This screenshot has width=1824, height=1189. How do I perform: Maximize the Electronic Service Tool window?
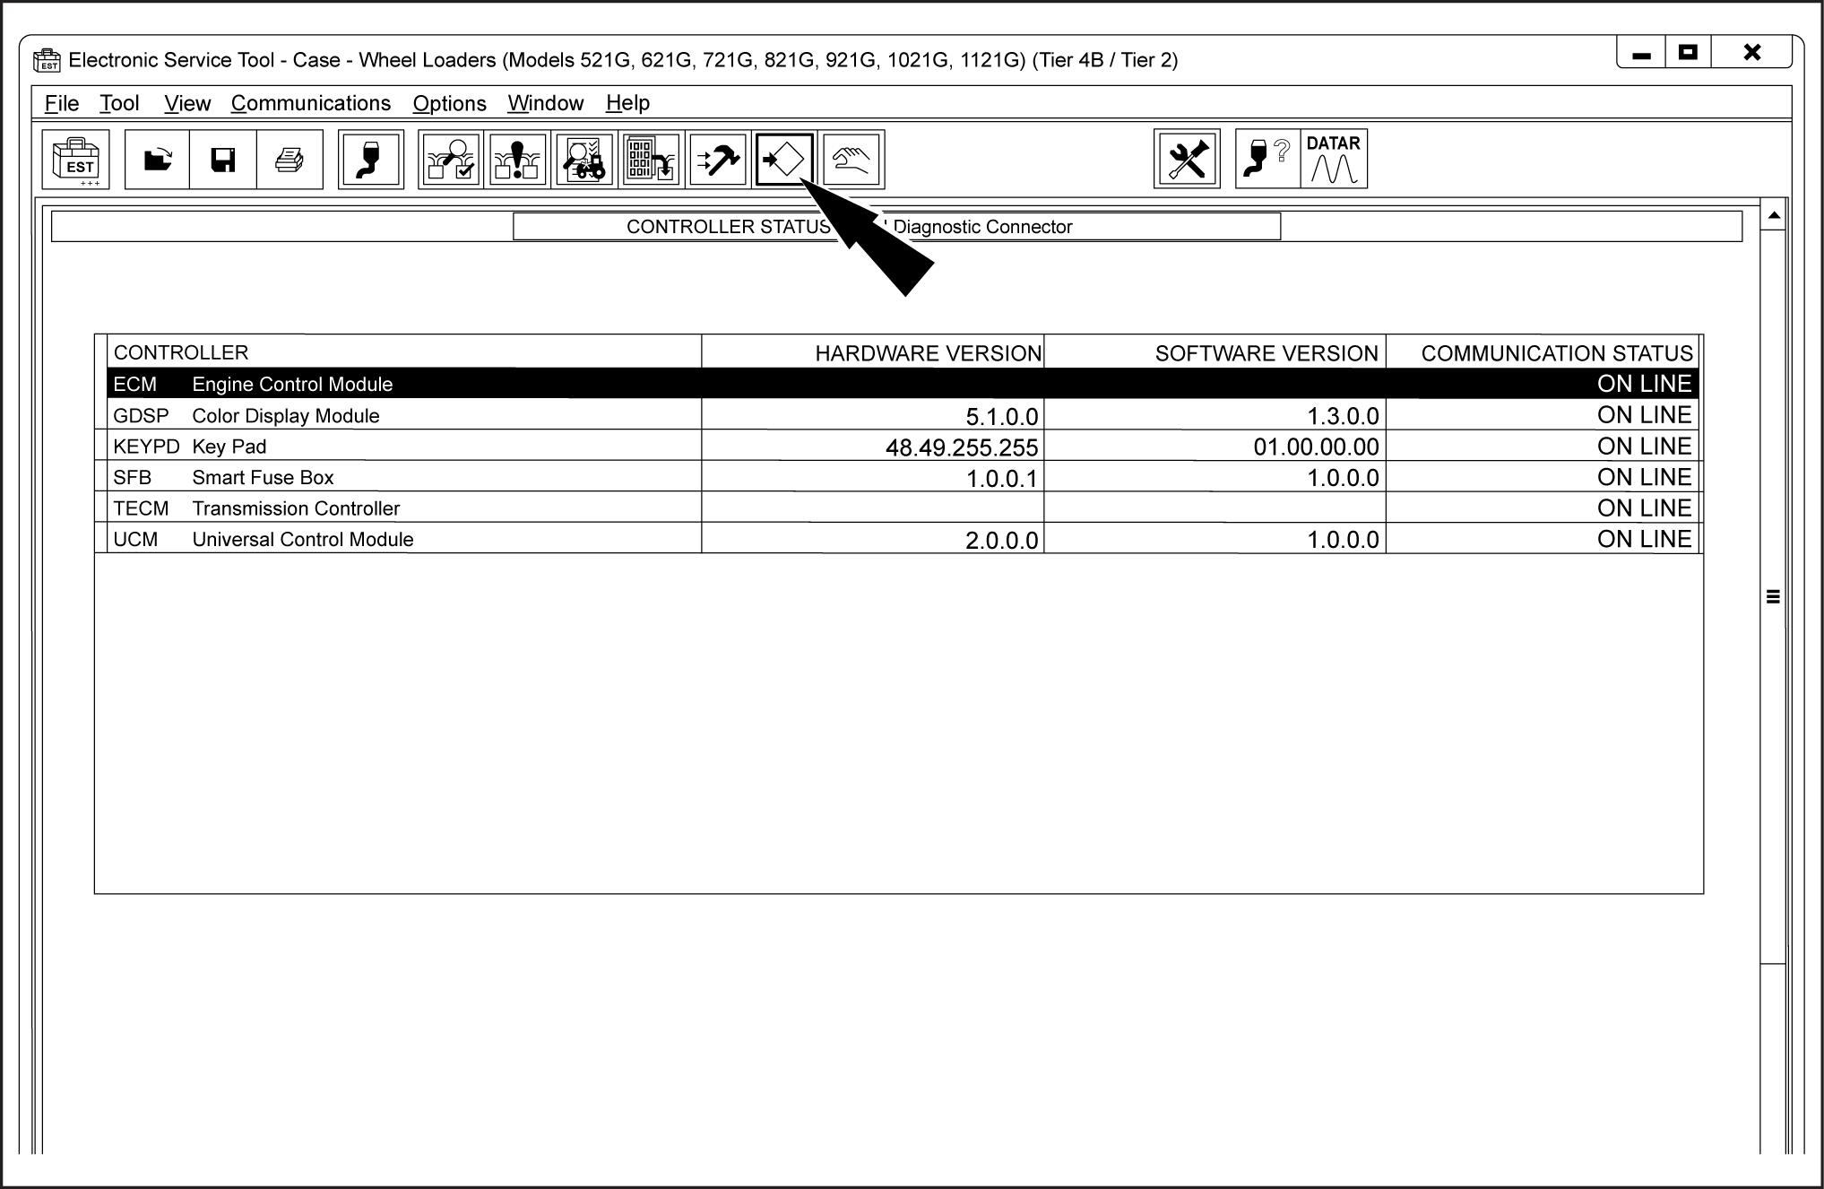click(x=1689, y=54)
